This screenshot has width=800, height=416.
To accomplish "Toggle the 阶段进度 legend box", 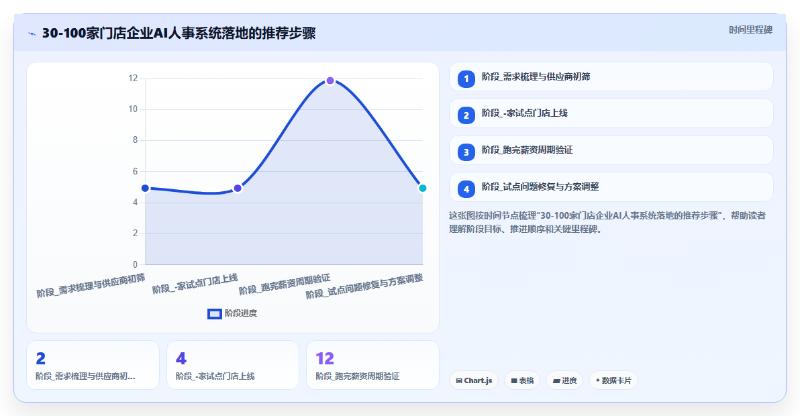I will (214, 313).
